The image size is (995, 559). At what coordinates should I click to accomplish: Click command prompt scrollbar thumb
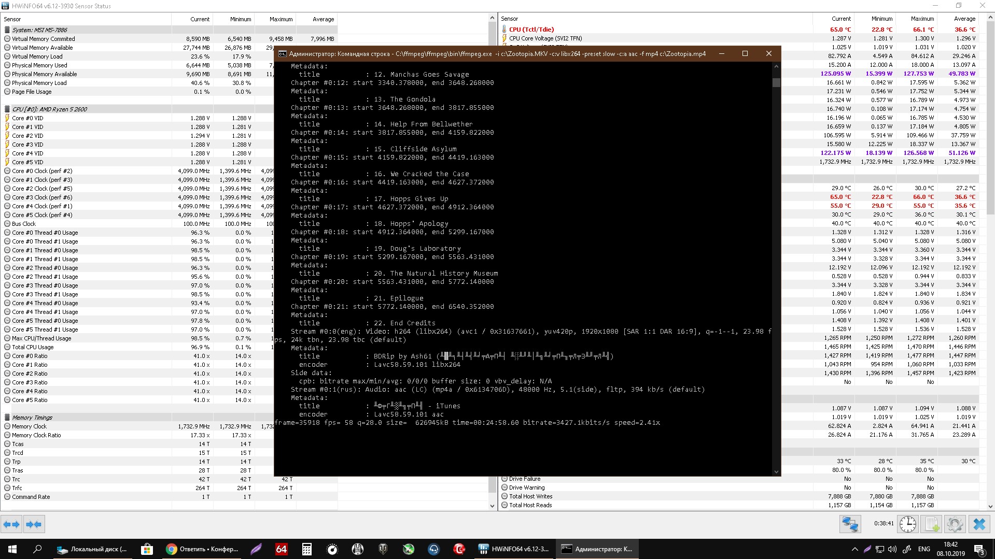776,83
